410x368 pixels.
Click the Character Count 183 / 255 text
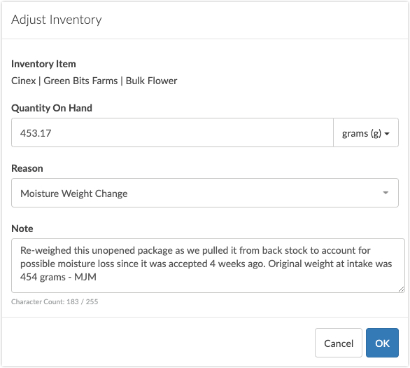click(55, 301)
